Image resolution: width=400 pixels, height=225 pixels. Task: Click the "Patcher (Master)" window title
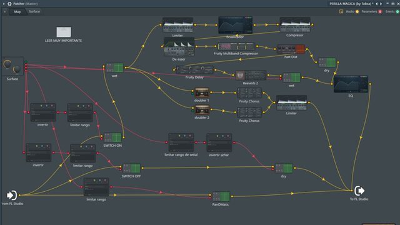(26, 4)
